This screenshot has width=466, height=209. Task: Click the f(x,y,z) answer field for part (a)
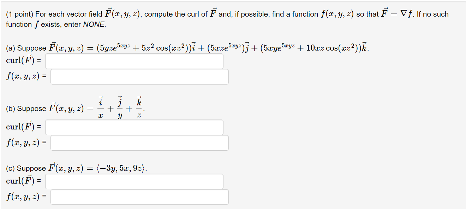coord(139,76)
